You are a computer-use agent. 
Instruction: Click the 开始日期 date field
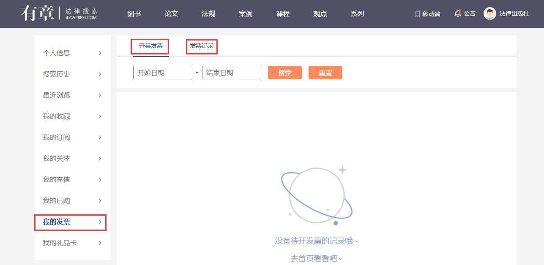(x=162, y=73)
